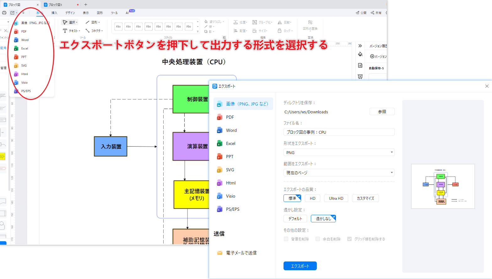Open the 範囲をエクスポート 現在のページ dropdown

339,173
